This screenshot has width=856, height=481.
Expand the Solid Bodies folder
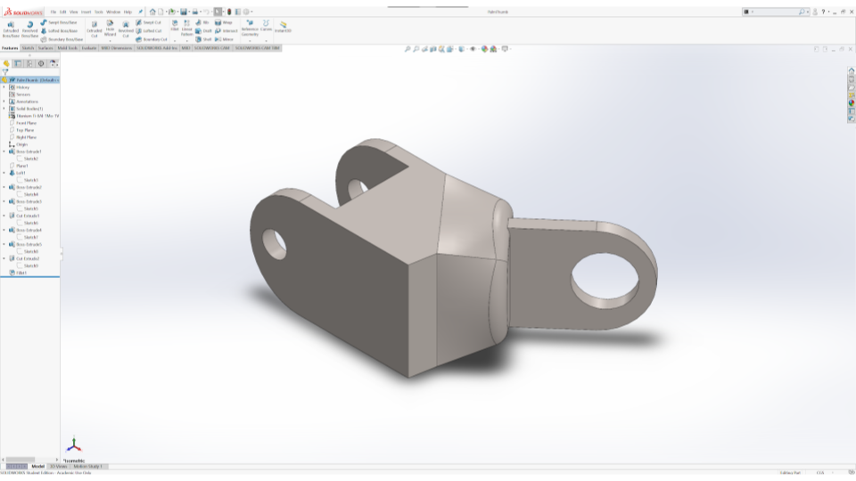[4, 109]
